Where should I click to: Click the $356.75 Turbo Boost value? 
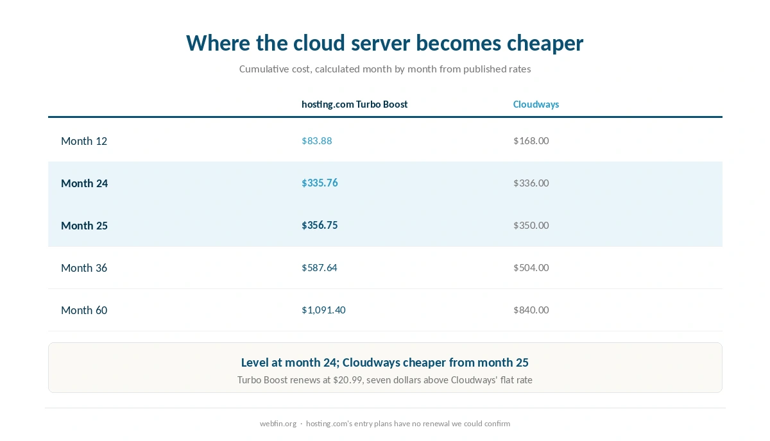point(320,225)
